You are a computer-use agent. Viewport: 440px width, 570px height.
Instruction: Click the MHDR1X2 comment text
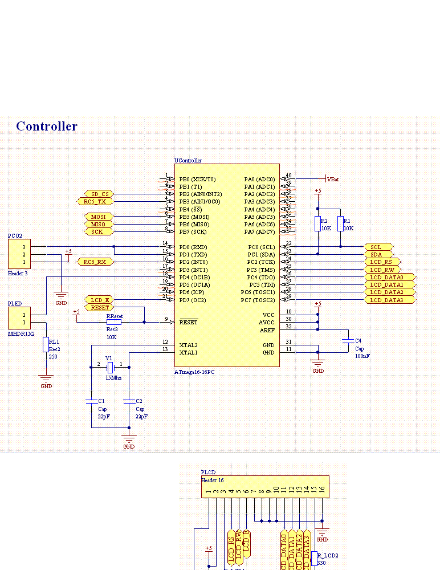coord(21,333)
